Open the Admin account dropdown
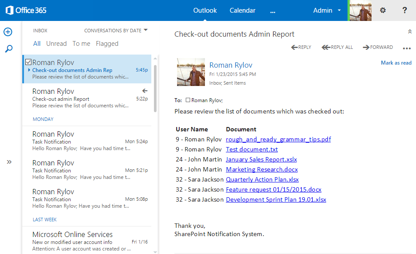Image resolution: width=416 pixels, height=254 pixels. tap(327, 10)
